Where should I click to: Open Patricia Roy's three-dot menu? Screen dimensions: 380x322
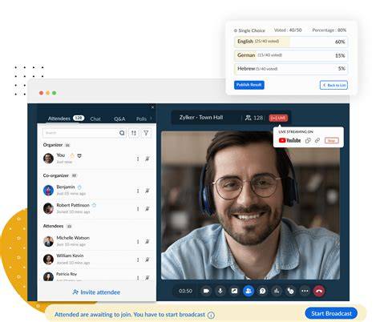click(x=138, y=278)
